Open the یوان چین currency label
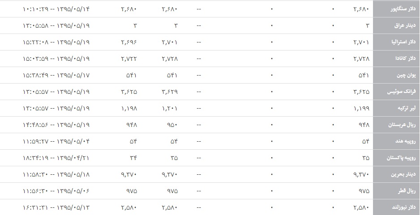The height and width of the screenshot is (215, 420). click(406, 75)
